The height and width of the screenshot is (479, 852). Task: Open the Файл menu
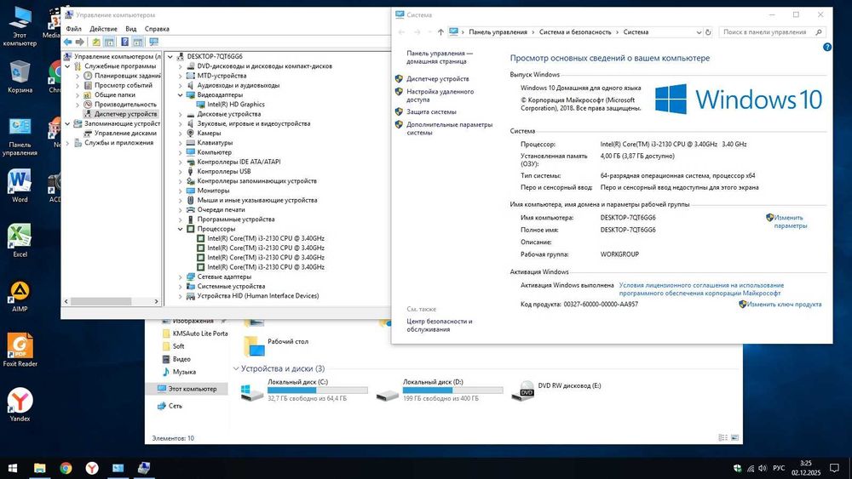click(73, 29)
